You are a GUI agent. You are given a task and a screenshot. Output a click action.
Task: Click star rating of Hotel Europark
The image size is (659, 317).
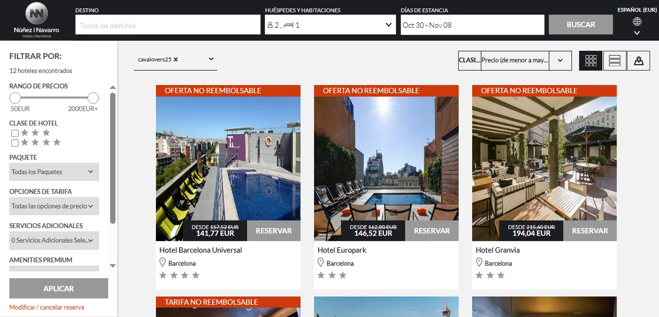pos(332,275)
